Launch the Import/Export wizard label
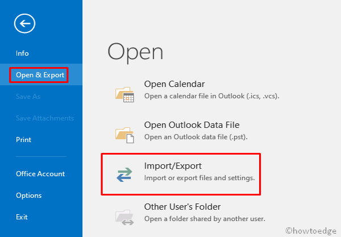341x237 pixels. point(173,166)
